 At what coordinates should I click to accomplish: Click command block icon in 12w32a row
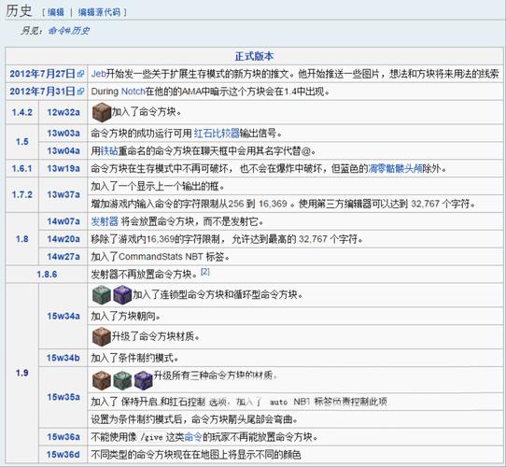(102, 112)
